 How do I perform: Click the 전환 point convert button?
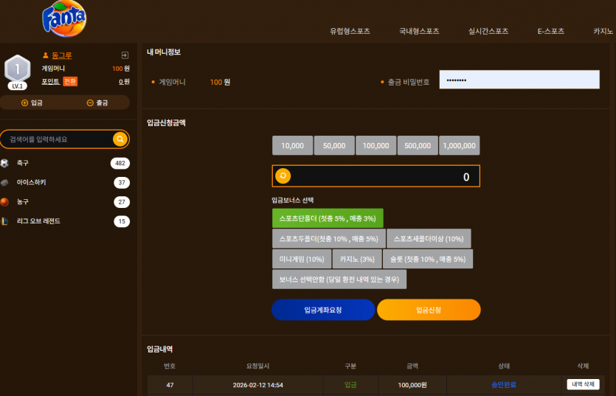[70, 82]
